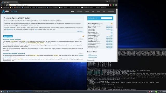166x93 pixels.
Task: Click the scrollbar down arrow on webpage
Action: [x=117, y=61]
